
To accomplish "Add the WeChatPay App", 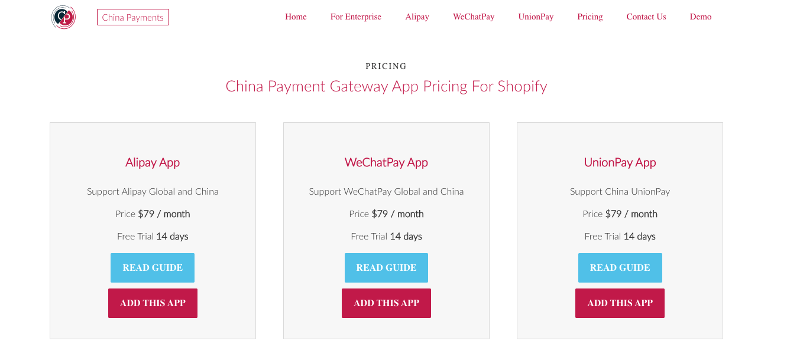I will pos(386,303).
